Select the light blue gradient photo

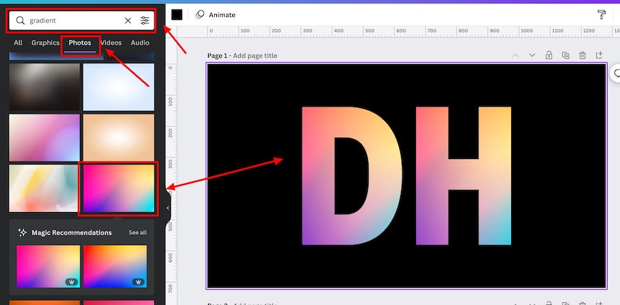click(x=118, y=87)
